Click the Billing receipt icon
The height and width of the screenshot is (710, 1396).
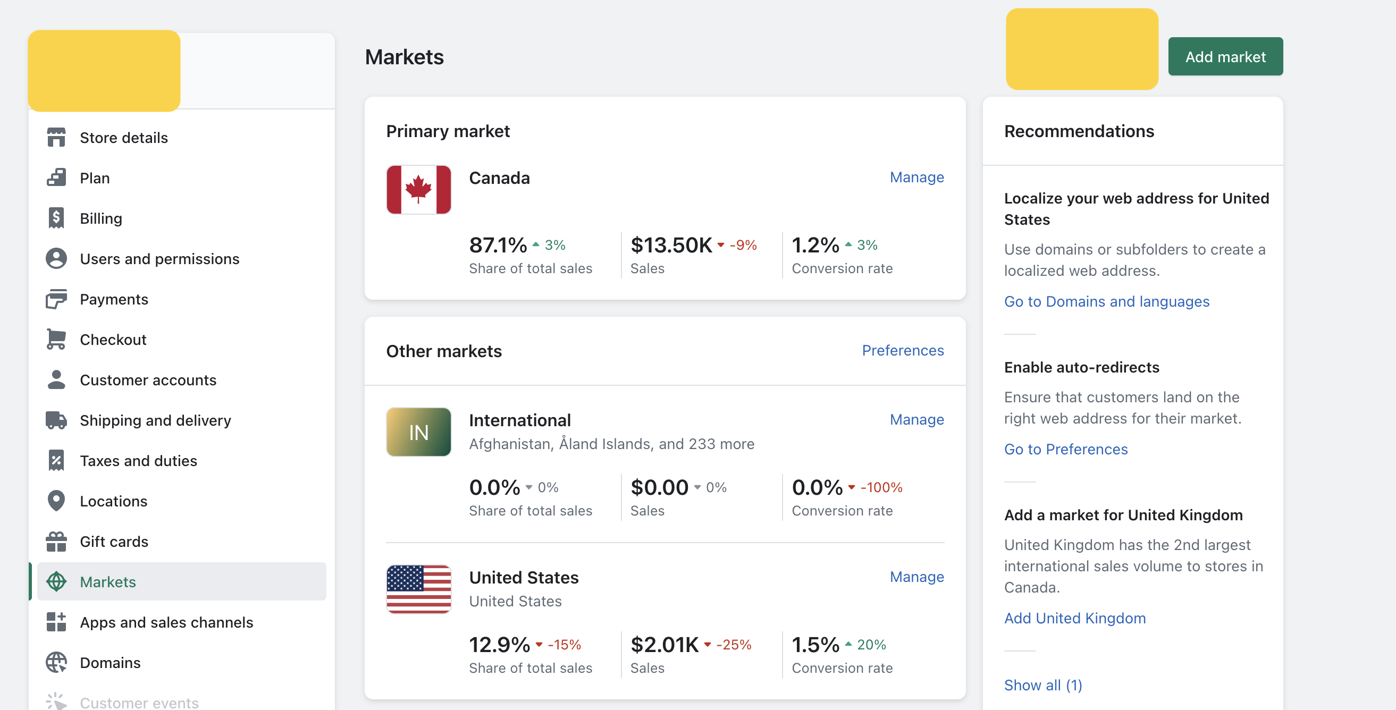click(x=56, y=218)
